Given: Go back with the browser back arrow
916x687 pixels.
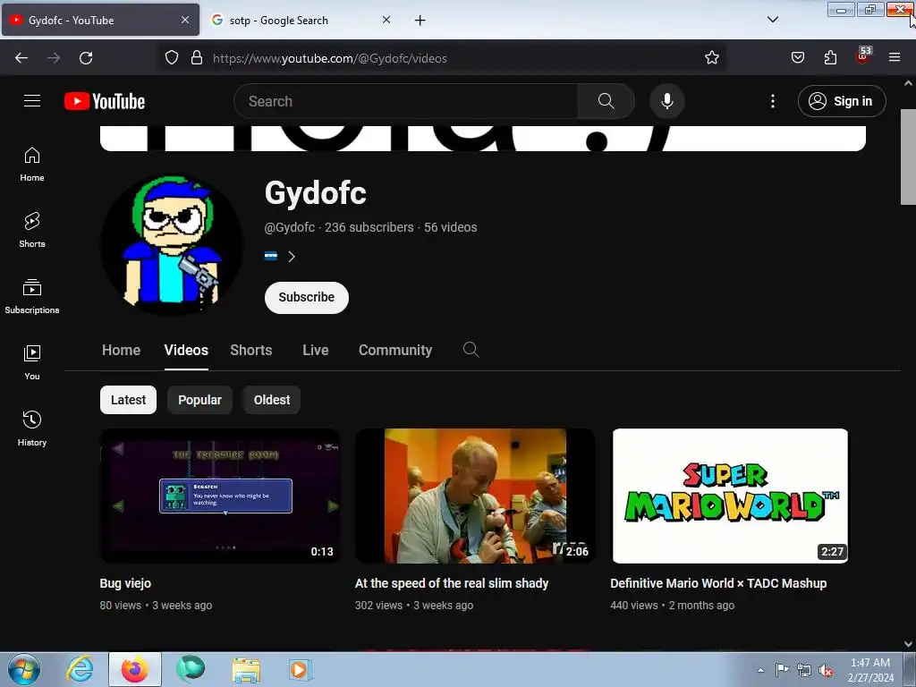Looking at the screenshot, I should 21,58.
